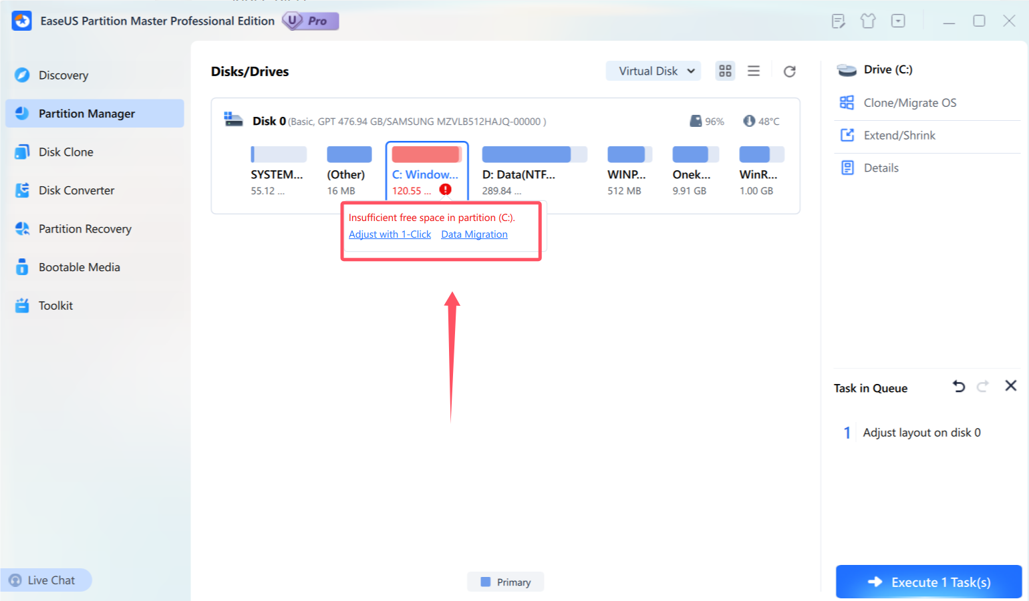The image size is (1029, 601).
Task: Click the Task in Queue heading
Action: coord(871,388)
